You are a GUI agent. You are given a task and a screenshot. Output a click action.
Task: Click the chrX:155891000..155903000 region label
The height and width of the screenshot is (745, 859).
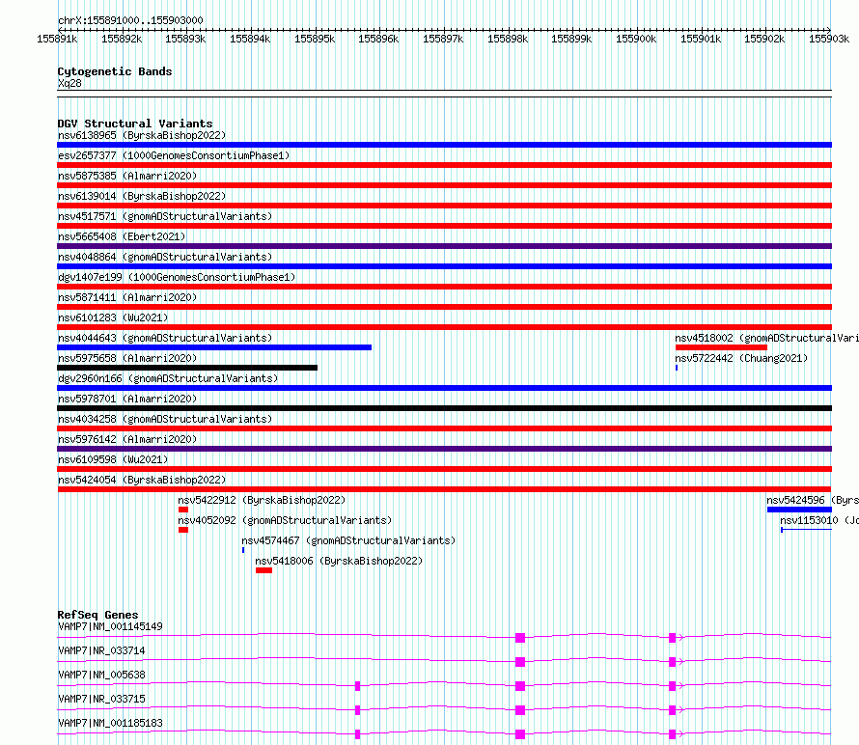[130, 20]
